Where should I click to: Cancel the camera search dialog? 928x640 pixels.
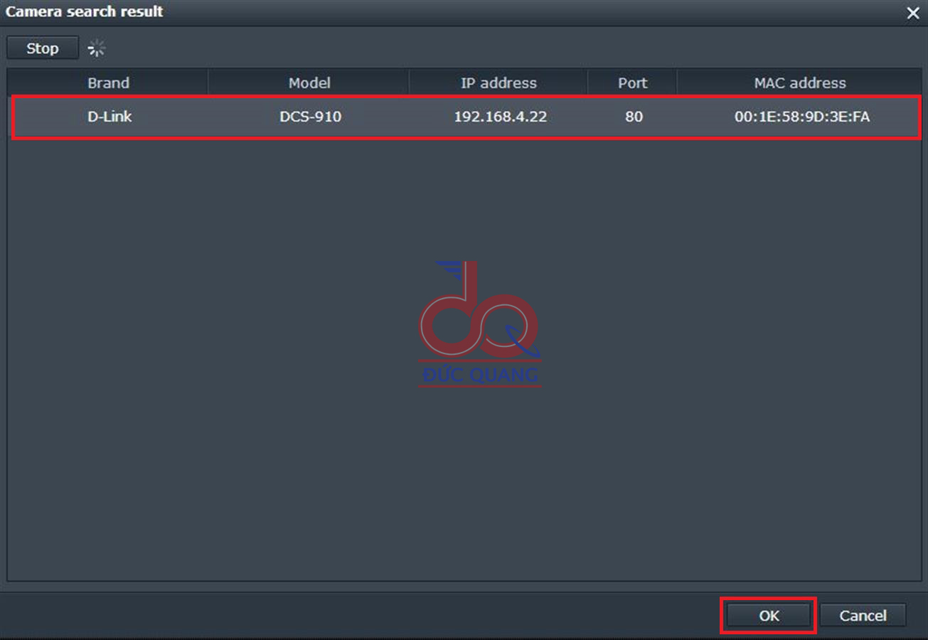click(863, 616)
